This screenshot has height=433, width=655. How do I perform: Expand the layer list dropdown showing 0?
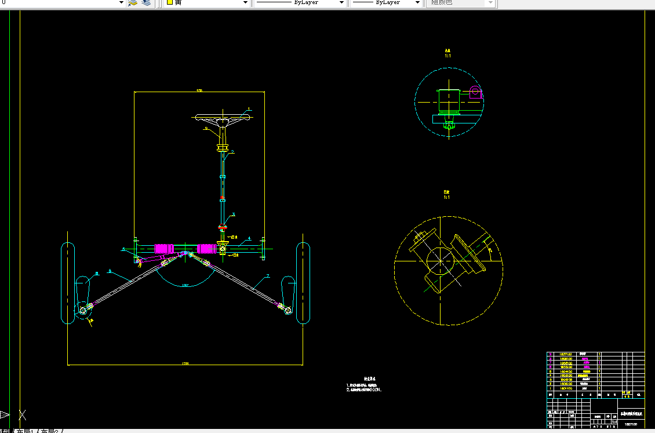[x=121, y=2]
